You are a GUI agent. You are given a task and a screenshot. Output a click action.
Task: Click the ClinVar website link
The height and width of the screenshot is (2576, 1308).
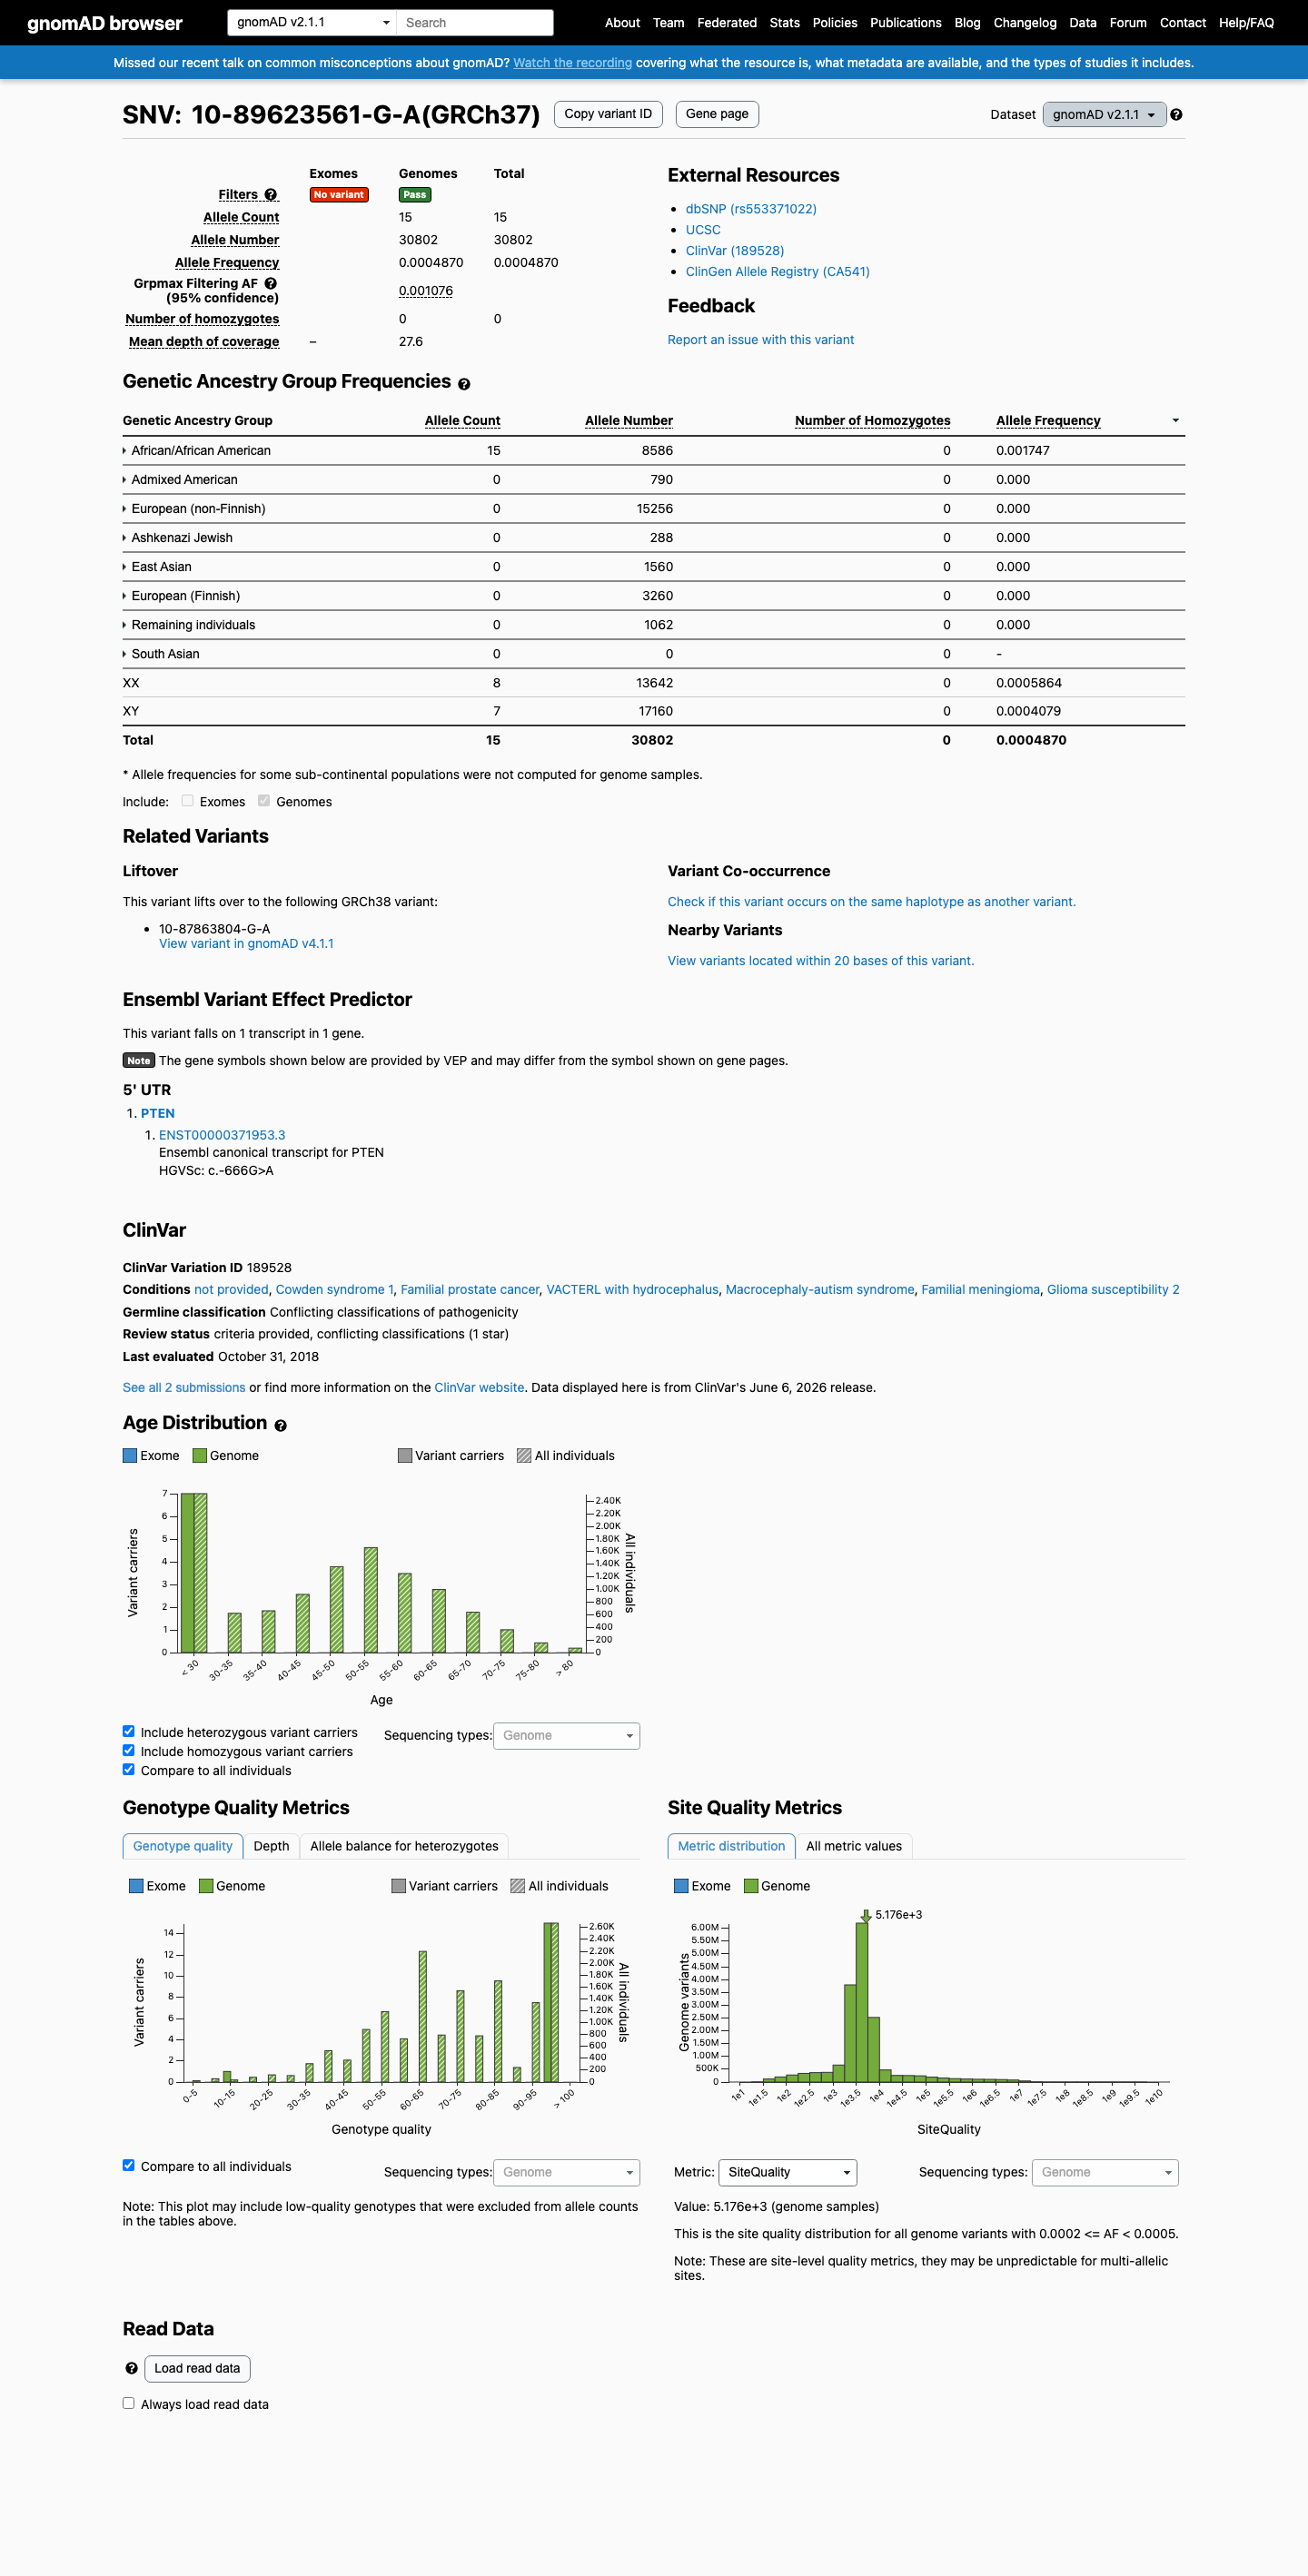[x=479, y=1388]
